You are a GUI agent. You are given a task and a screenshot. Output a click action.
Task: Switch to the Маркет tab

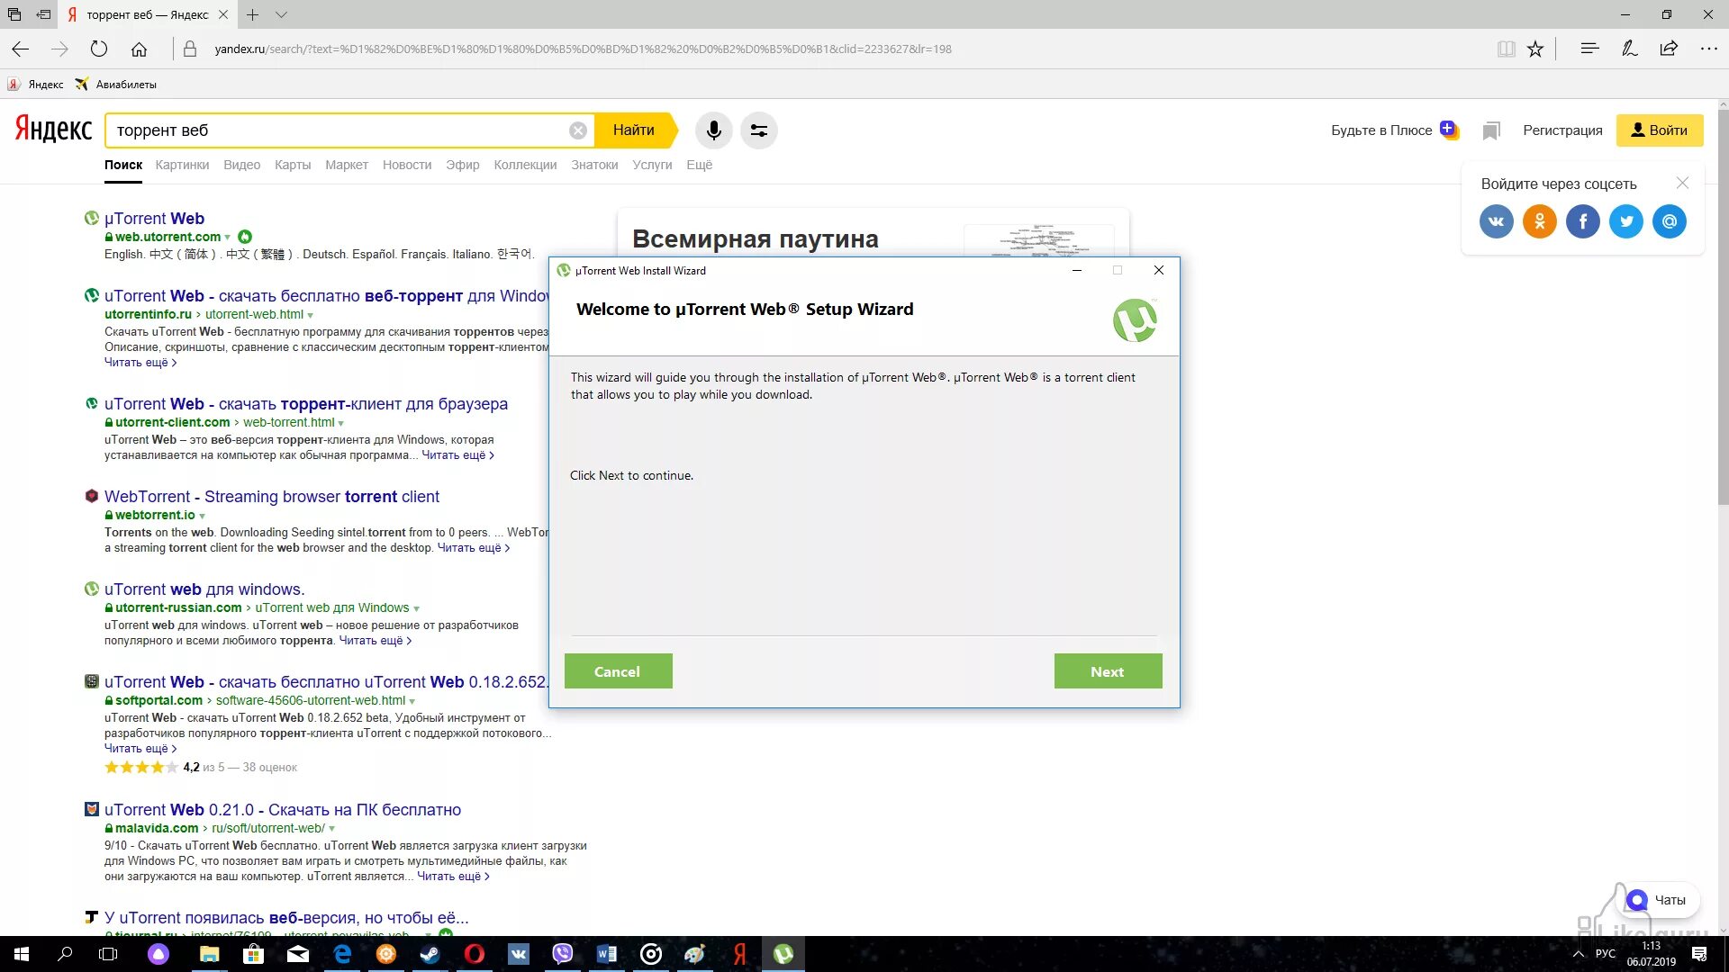click(x=347, y=165)
